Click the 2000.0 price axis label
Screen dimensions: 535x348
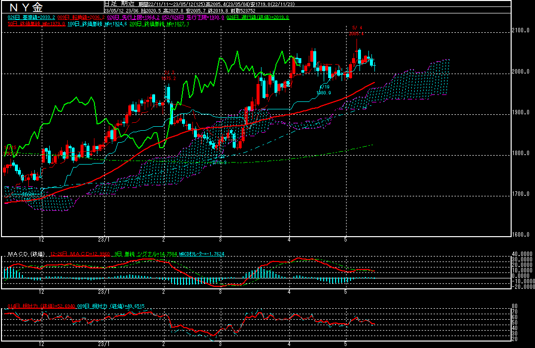[521, 71]
